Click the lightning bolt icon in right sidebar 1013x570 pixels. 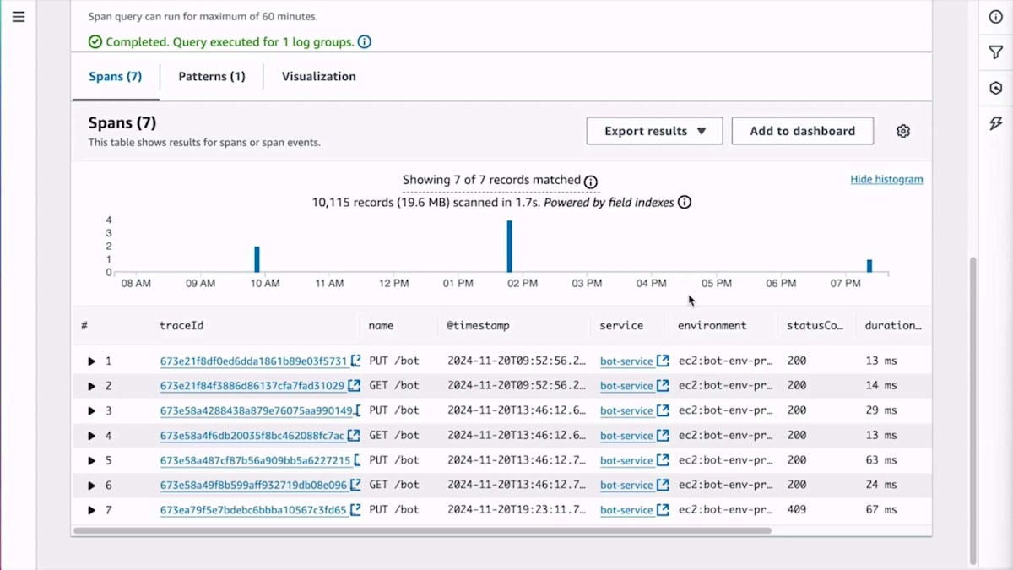(995, 124)
